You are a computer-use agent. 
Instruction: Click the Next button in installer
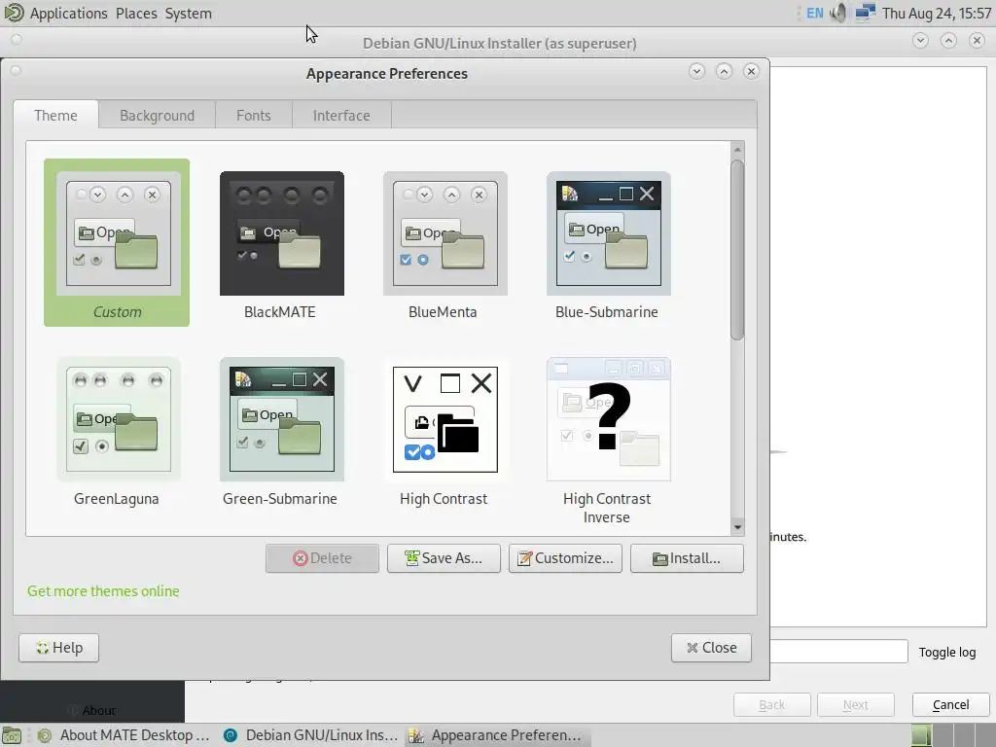click(x=856, y=704)
